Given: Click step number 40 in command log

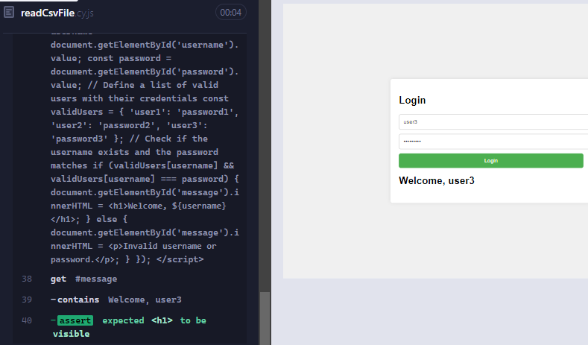Looking at the screenshot, I should (27, 320).
